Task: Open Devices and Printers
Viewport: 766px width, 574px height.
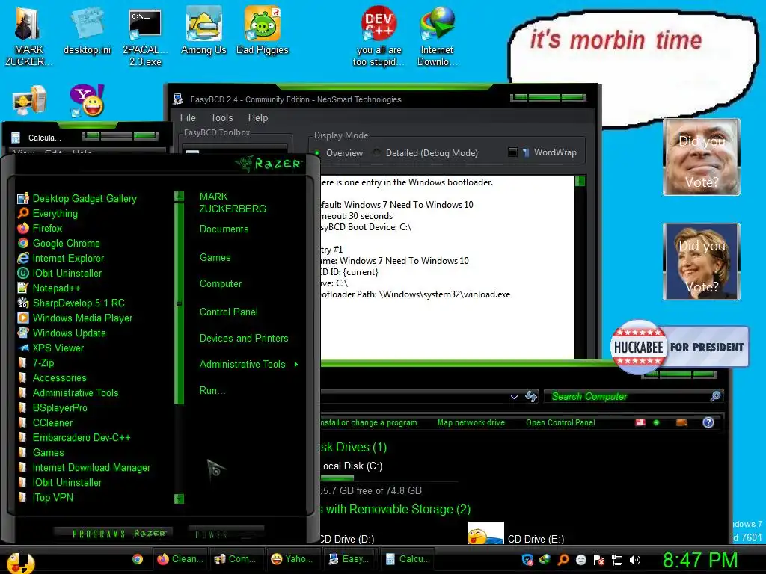Action: (x=244, y=339)
